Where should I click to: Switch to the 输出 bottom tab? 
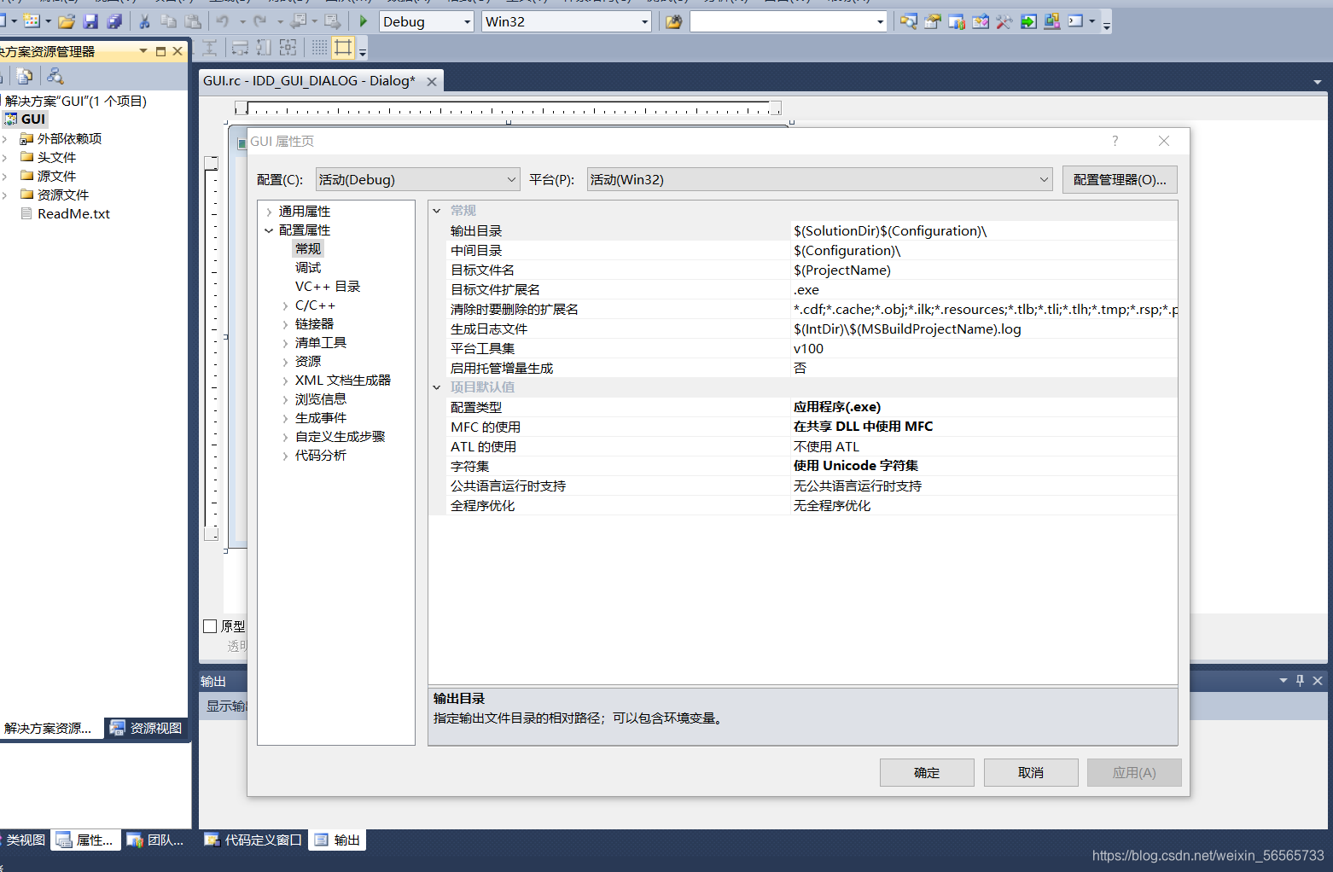click(x=337, y=840)
